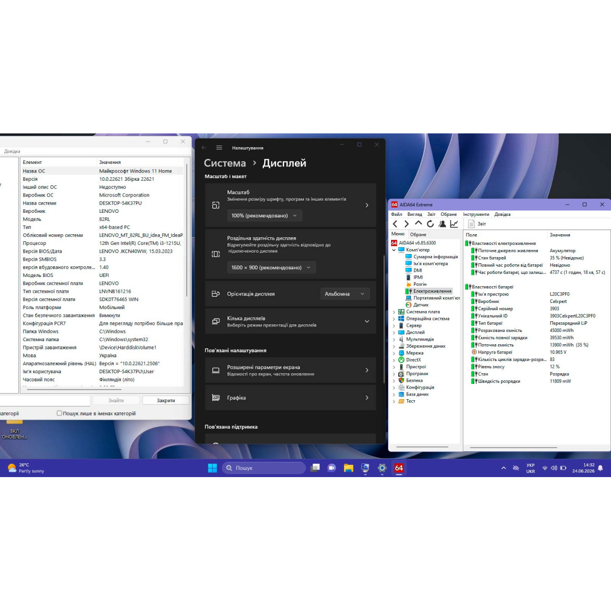Open Портативний комп'ютер tree item
Image resolution: width=611 pixels, height=611 pixels.
433,298
